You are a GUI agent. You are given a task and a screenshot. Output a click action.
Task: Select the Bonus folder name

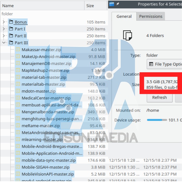click(x=21, y=22)
